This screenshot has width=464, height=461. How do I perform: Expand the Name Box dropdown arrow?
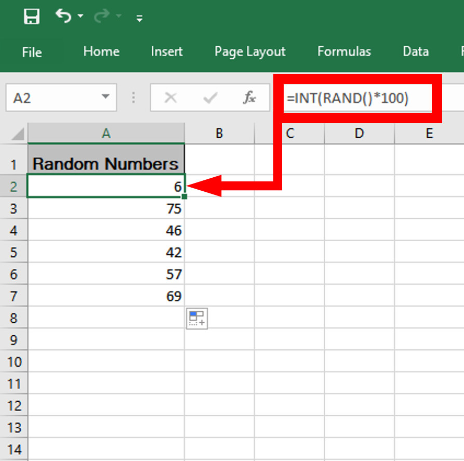(105, 97)
